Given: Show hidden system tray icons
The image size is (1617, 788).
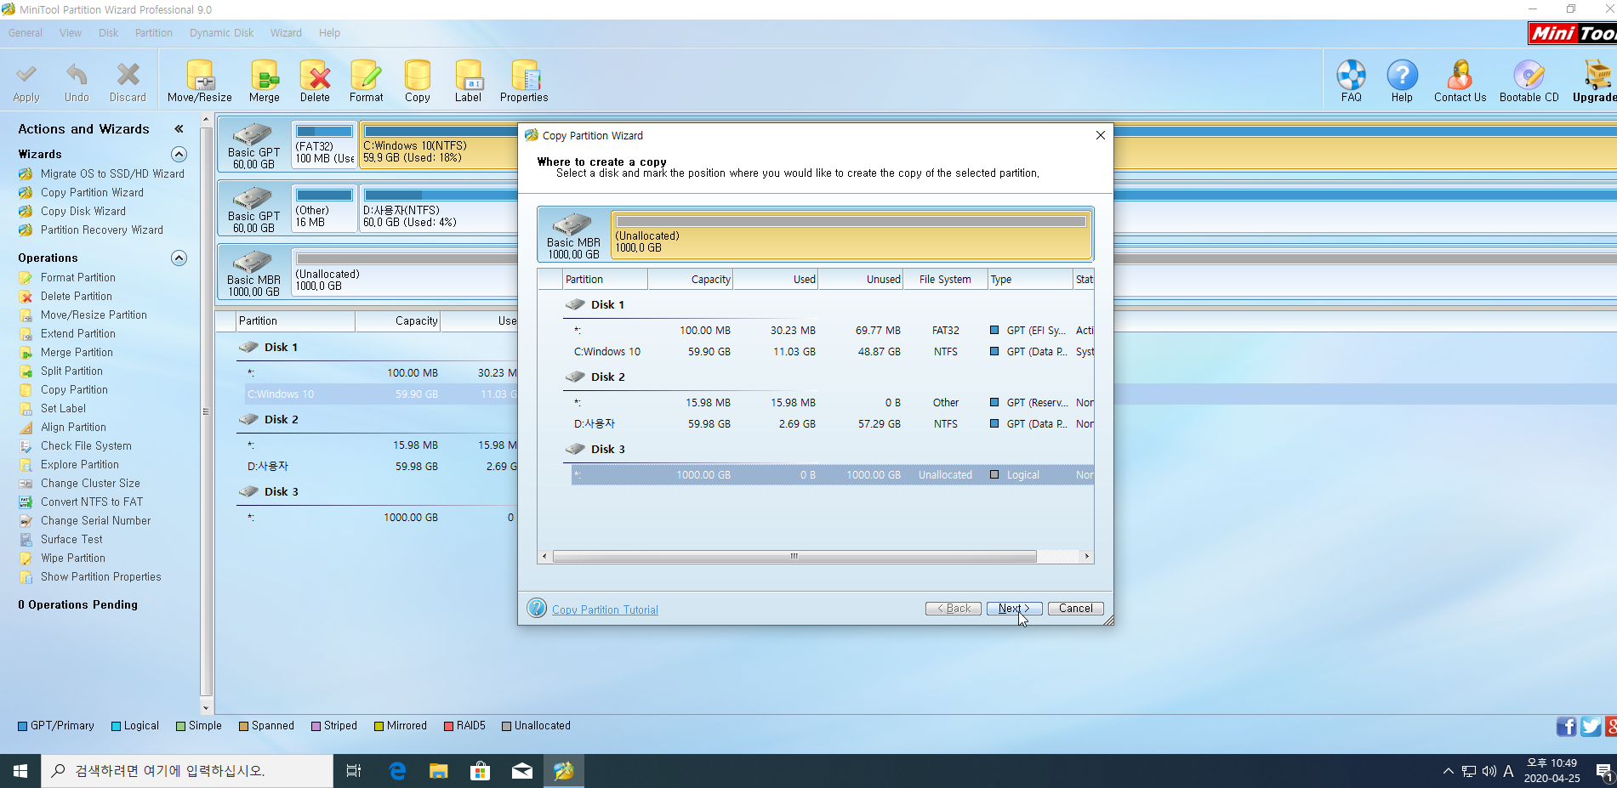Looking at the screenshot, I should [x=1448, y=771].
